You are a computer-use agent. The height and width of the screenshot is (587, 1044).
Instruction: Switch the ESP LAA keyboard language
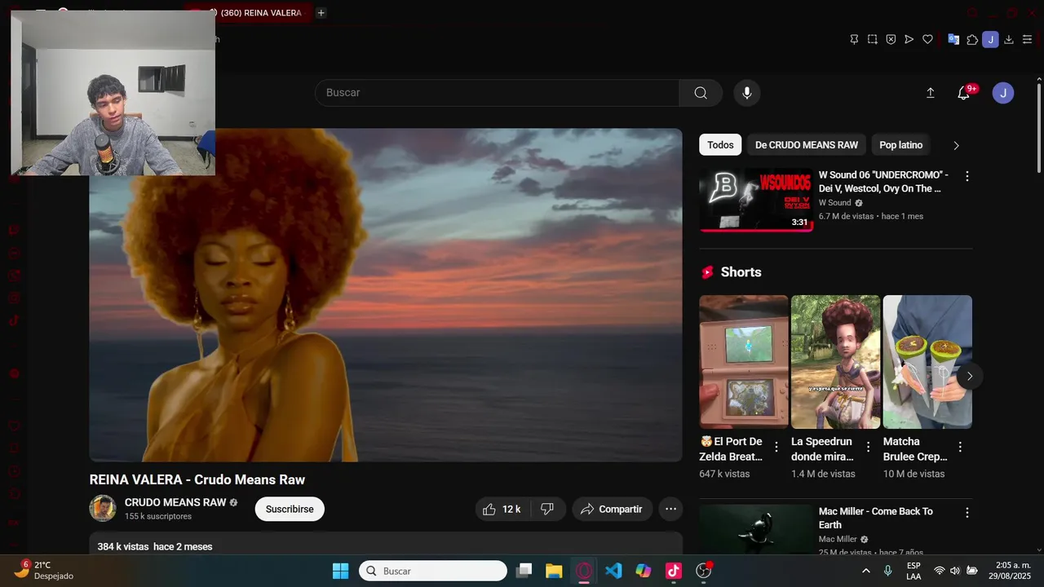tap(913, 571)
